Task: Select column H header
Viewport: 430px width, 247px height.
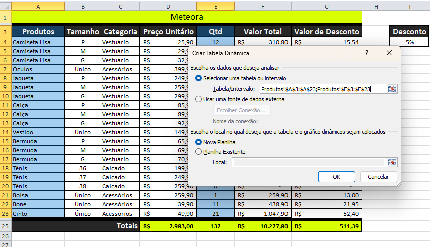Action: (376, 7)
